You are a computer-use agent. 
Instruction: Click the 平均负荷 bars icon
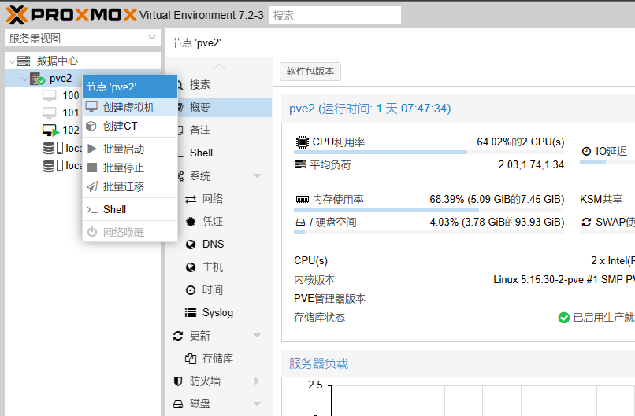(x=300, y=164)
